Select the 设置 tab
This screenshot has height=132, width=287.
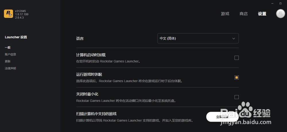click(x=262, y=14)
